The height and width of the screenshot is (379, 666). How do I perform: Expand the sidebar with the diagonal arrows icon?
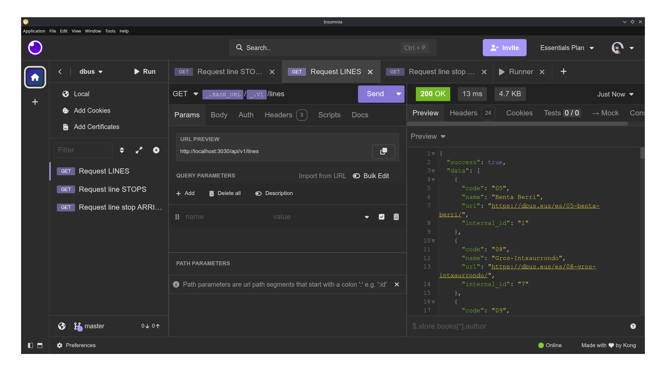point(139,150)
